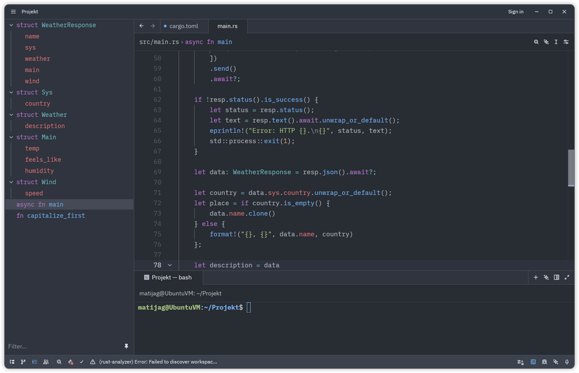
Task: Click the Sign in button
Action: point(515,12)
